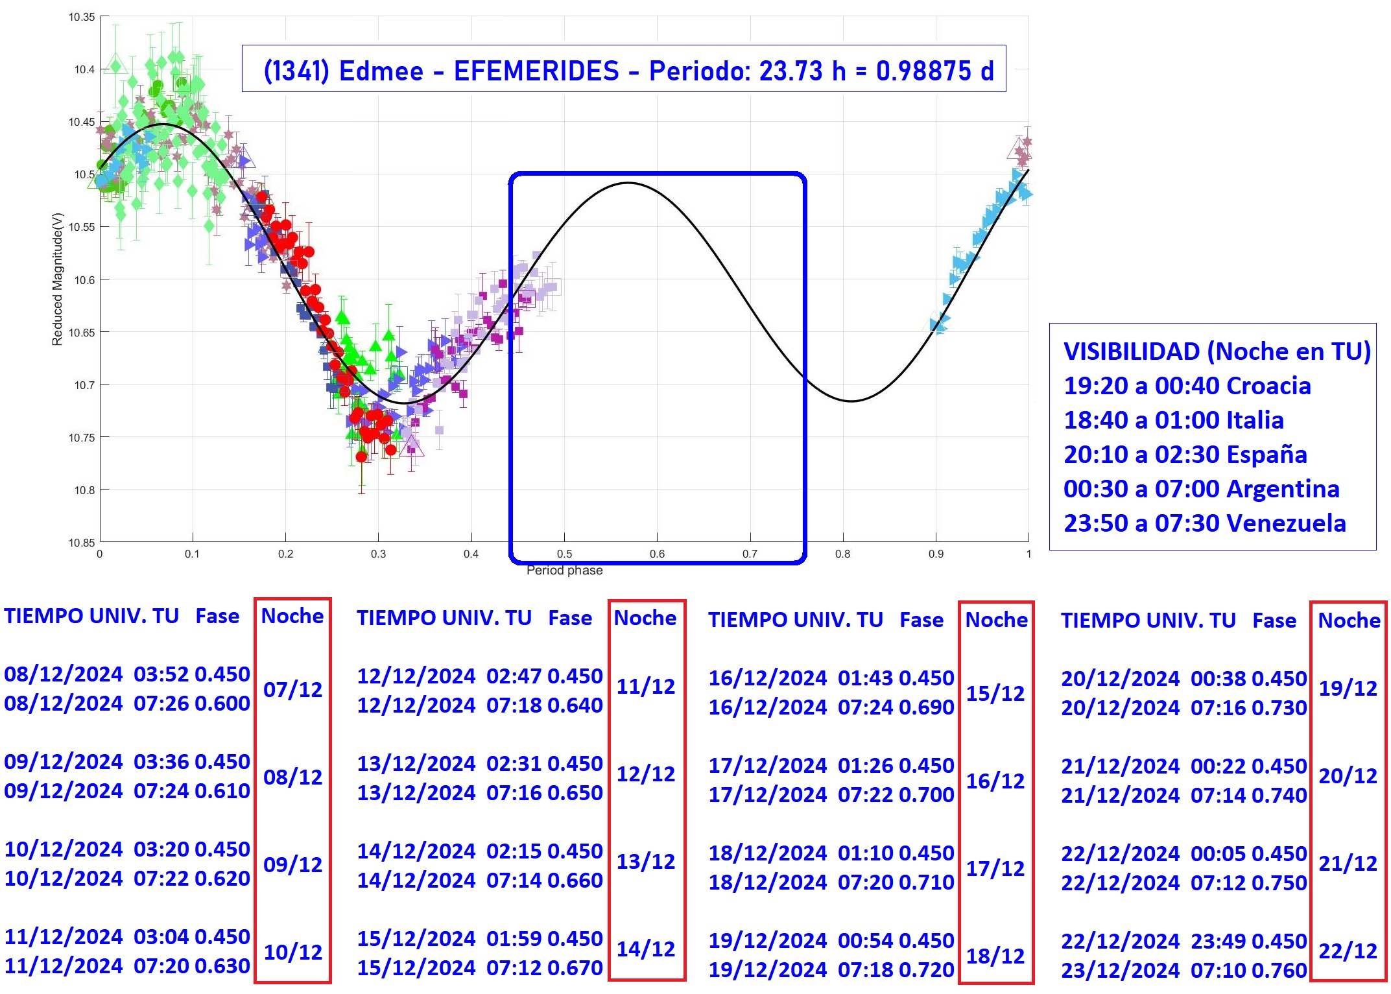Select the row '14/12/2024 02:15 0.450'
Image resolution: width=1391 pixels, height=994 pixels.
click(x=480, y=851)
